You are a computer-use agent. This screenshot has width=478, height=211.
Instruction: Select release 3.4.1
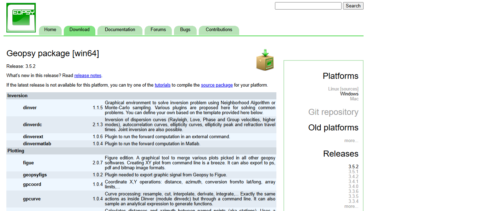[x=353, y=182]
